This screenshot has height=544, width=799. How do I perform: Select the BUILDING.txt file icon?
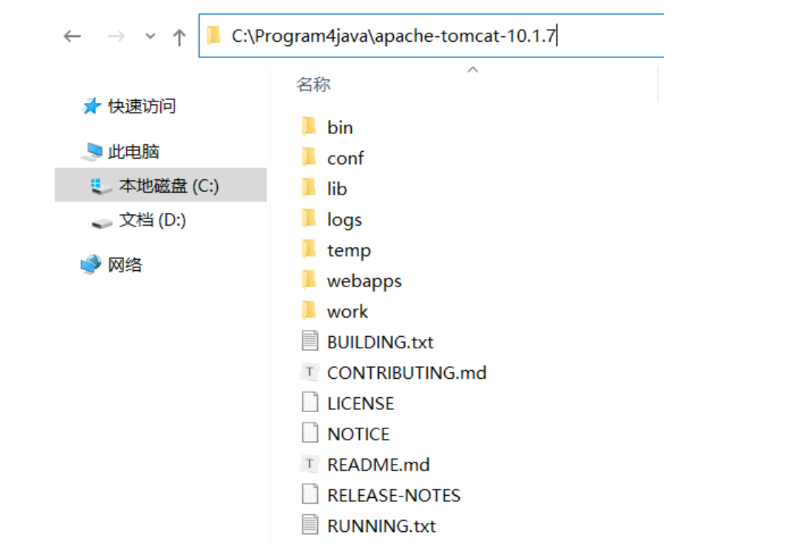click(x=310, y=340)
